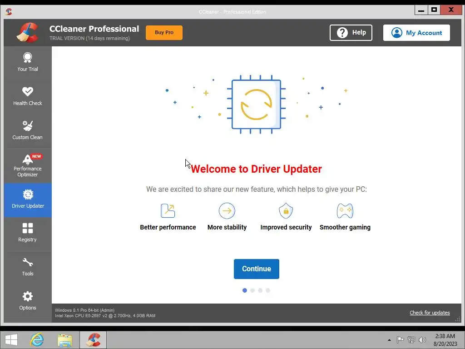This screenshot has width=465, height=349.
Task: Select the fourth pagination dot
Action: tap(268, 290)
